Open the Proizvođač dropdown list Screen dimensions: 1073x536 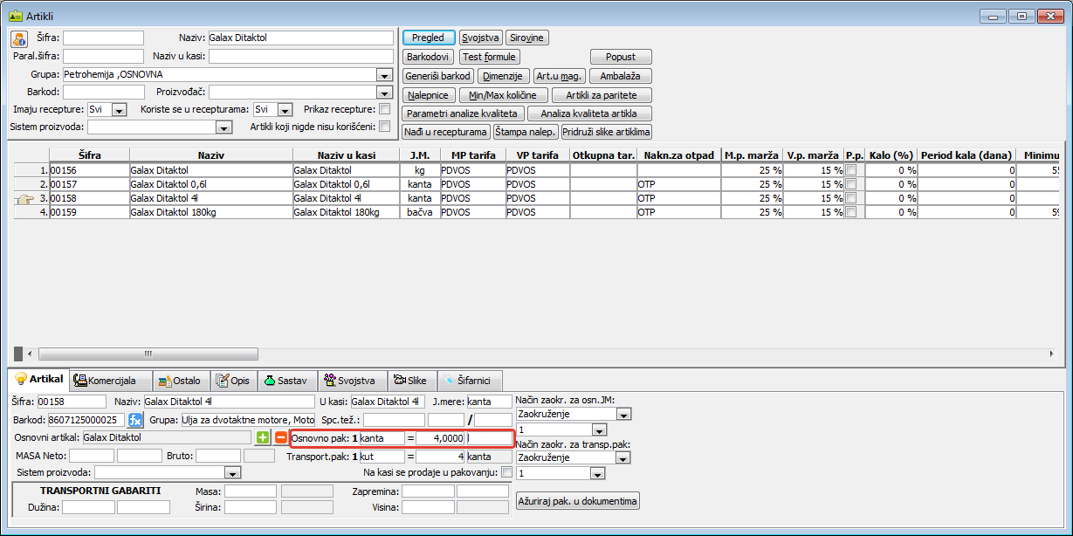(384, 92)
